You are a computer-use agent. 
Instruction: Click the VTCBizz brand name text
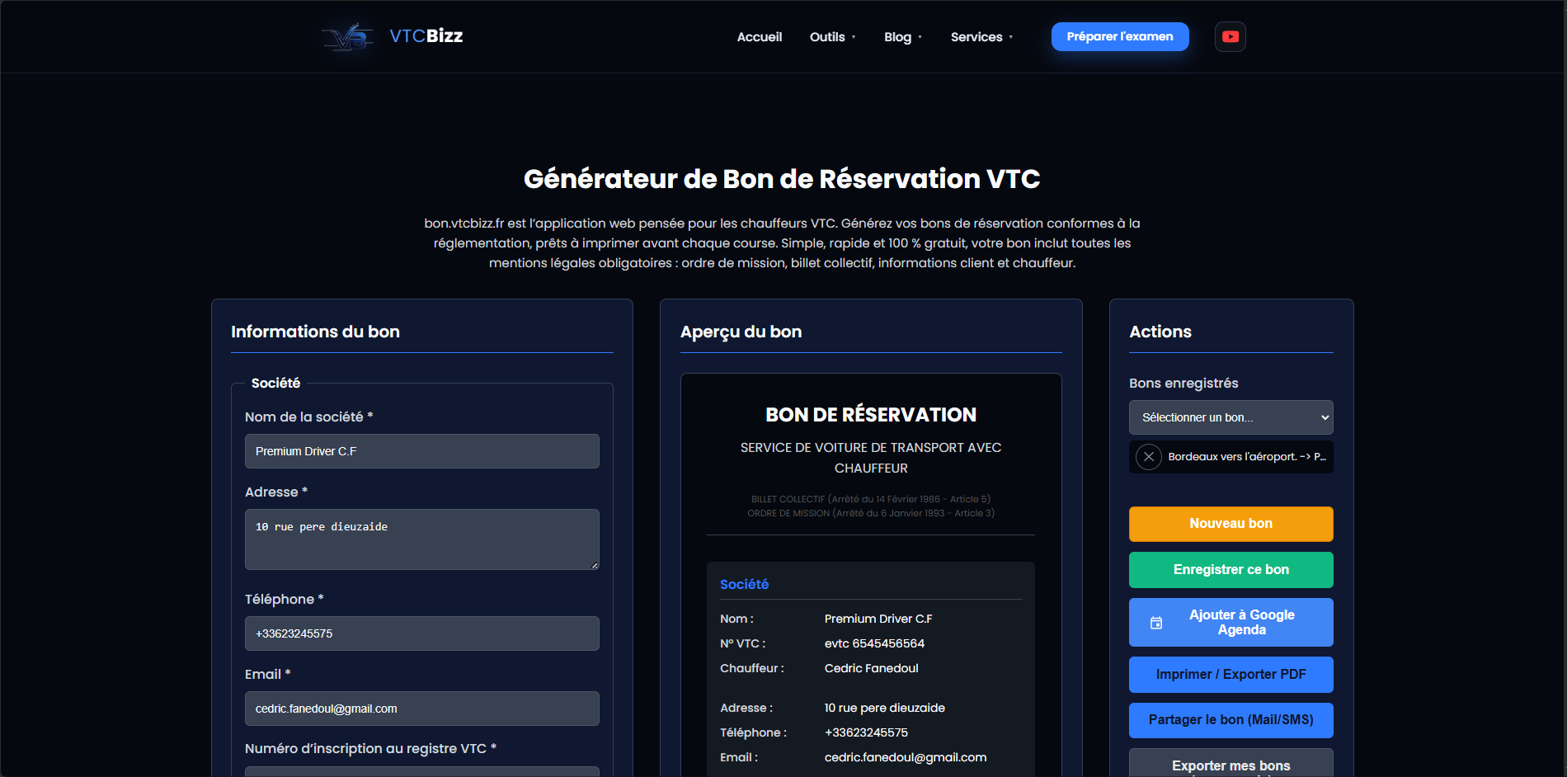pos(426,36)
